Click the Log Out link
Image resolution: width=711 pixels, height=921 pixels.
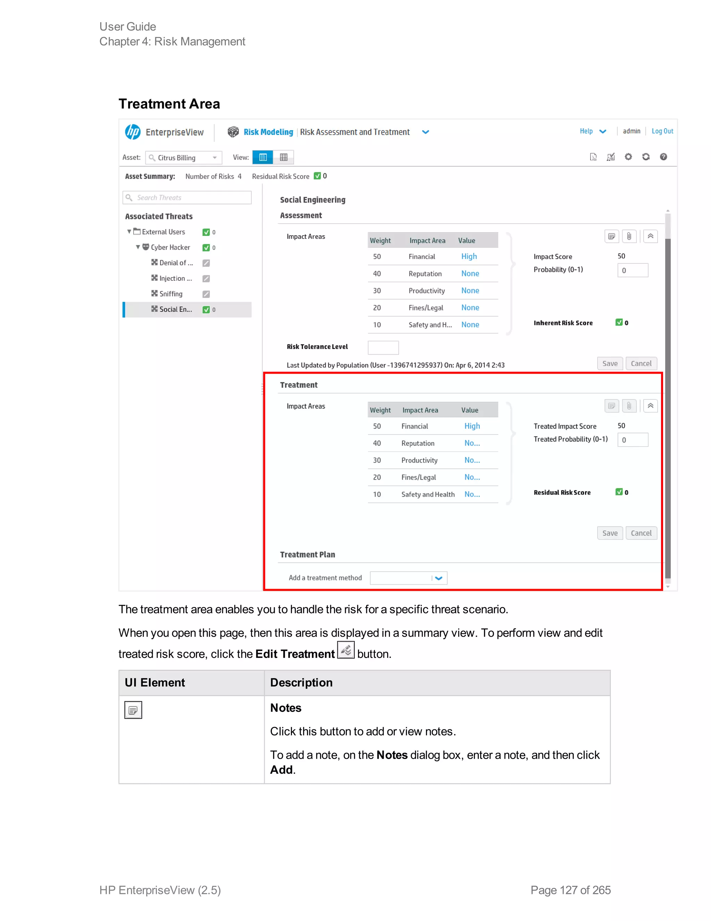coord(662,131)
